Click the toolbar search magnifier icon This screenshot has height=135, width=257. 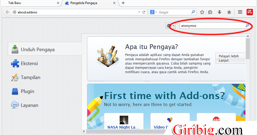(x=193, y=12)
